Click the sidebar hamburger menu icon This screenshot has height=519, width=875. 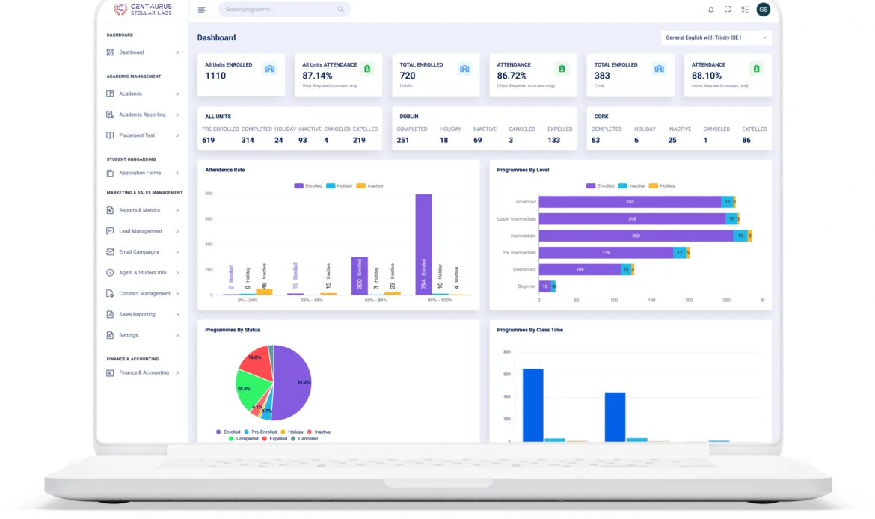pos(200,9)
